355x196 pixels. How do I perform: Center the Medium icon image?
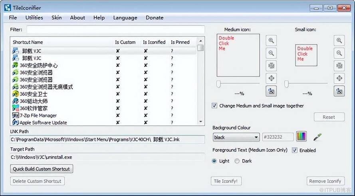271,78
